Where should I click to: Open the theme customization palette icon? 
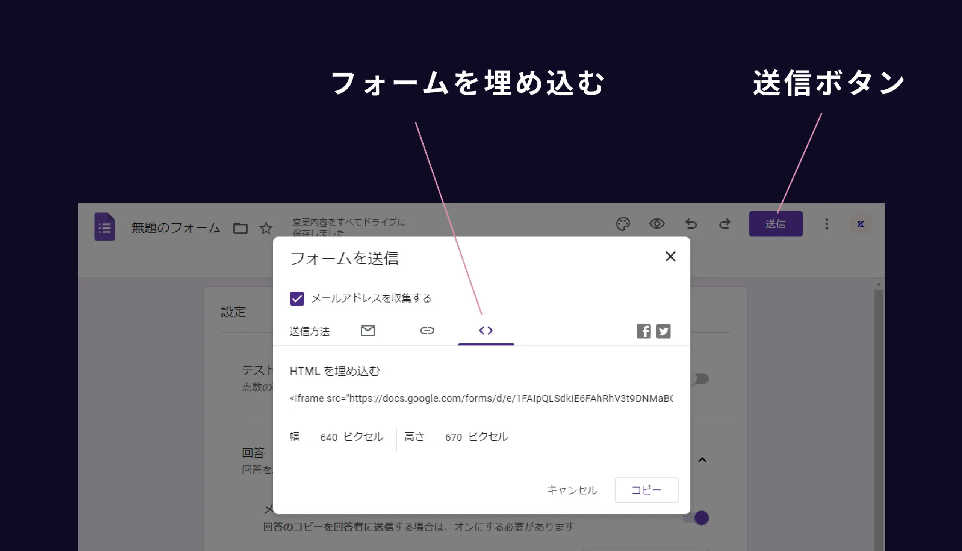coord(623,224)
